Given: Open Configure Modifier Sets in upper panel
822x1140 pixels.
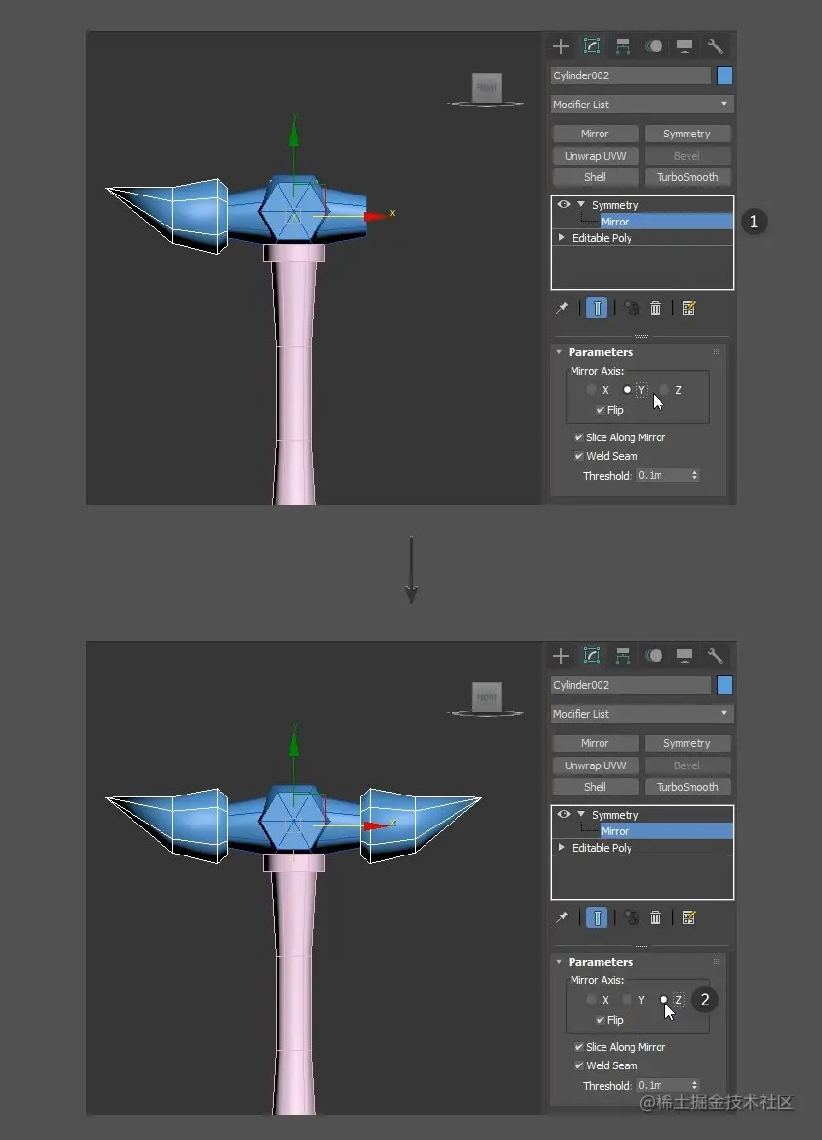Looking at the screenshot, I should [x=689, y=309].
